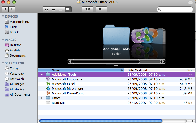Sort by Date Modified column header
Screen dimensions: 196x123
coord(147,70)
